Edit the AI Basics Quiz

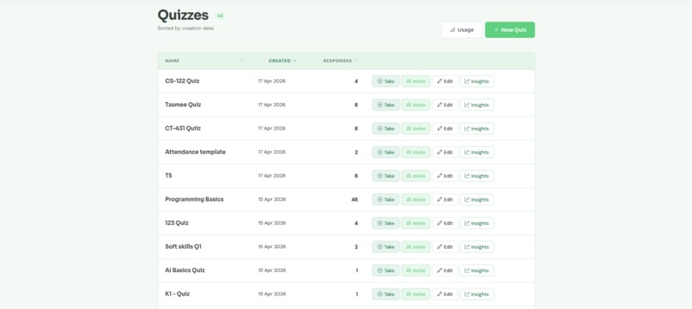click(445, 270)
